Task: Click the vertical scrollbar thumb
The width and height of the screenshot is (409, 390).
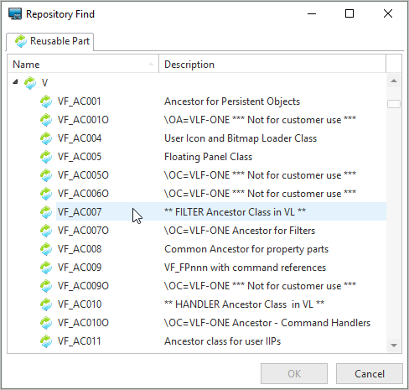Action: click(394, 104)
